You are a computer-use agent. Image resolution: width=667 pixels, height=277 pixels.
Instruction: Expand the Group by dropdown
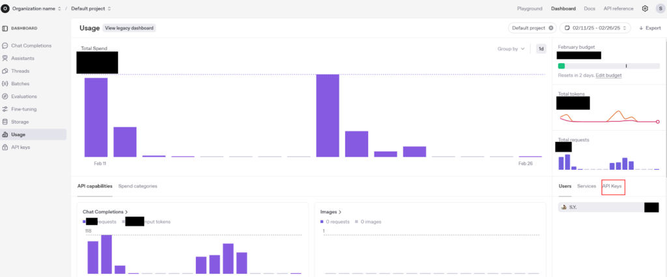[511, 49]
